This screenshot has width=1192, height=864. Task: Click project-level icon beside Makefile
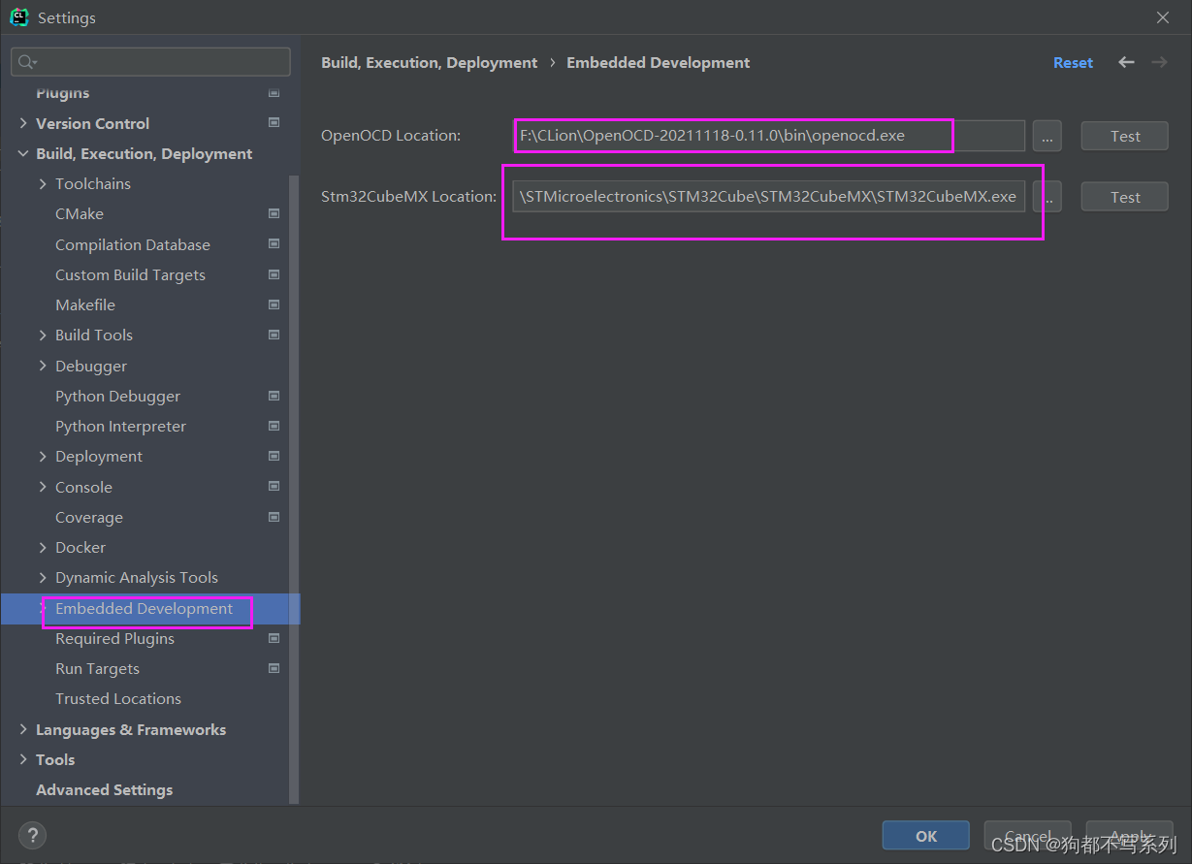274,304
